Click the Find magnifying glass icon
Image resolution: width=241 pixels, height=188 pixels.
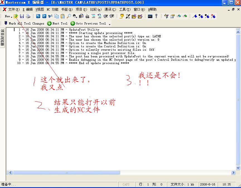click(x=69, y=16)
